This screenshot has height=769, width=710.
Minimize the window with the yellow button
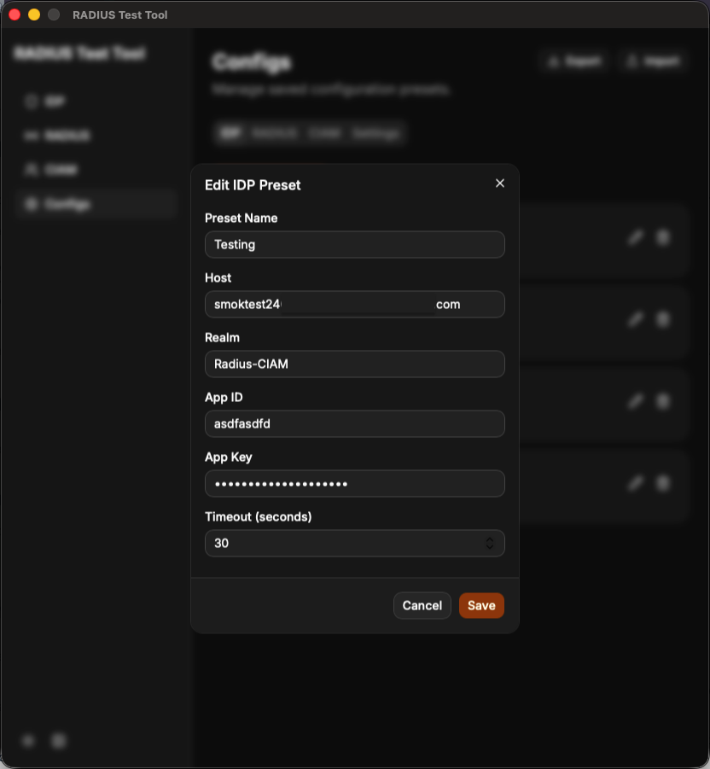click(34, 15)
